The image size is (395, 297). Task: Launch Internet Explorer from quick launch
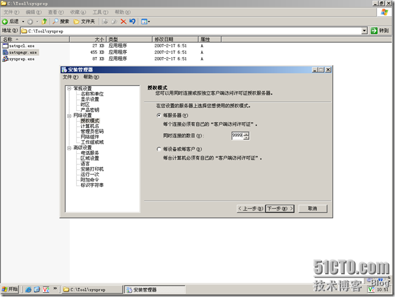point(28,290)
